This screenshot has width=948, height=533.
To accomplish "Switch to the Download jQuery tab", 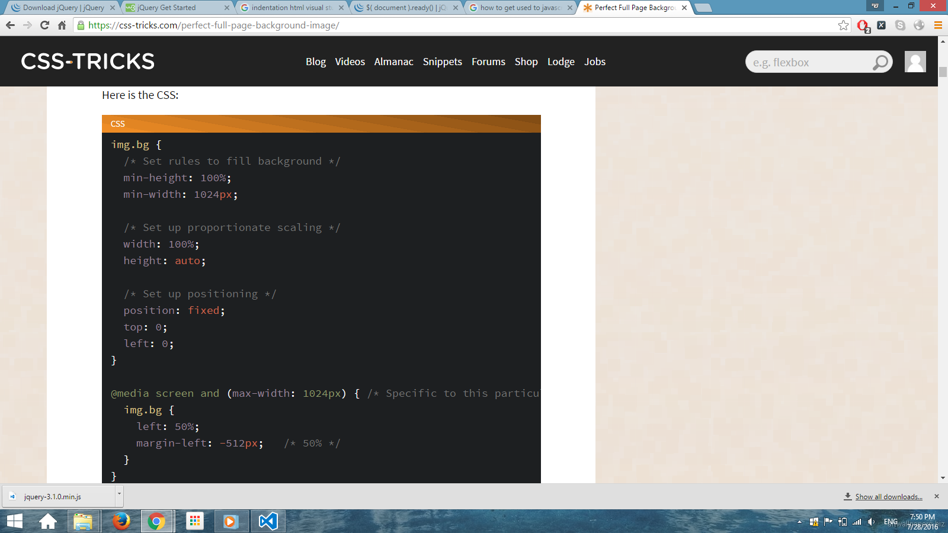I will point(59,8).
